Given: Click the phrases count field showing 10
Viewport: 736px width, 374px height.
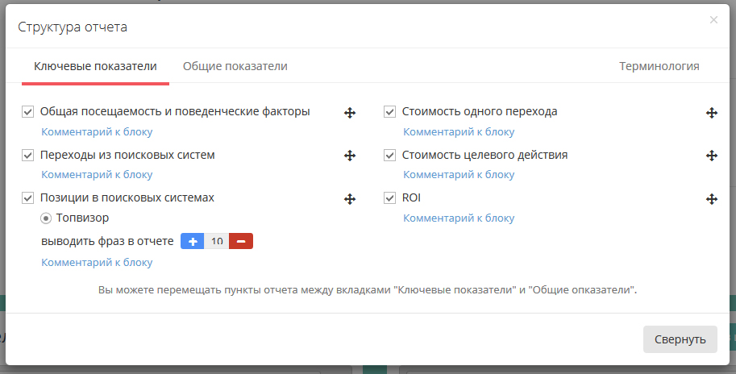Looking at the screenshot, I should (x=216, y=241).
